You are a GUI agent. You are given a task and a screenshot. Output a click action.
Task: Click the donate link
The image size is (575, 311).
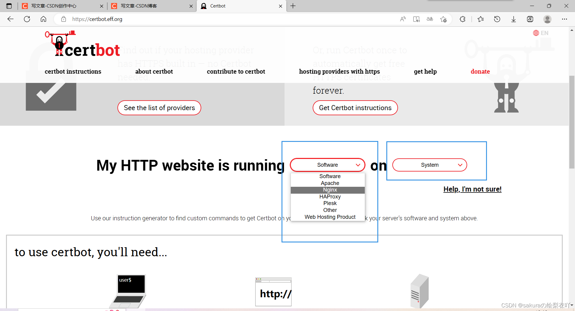pos(480,72)
